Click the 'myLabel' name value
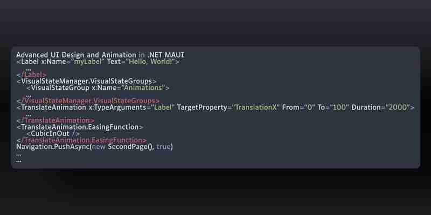This screenshot has height=215, width=431. tap(88, 61)
